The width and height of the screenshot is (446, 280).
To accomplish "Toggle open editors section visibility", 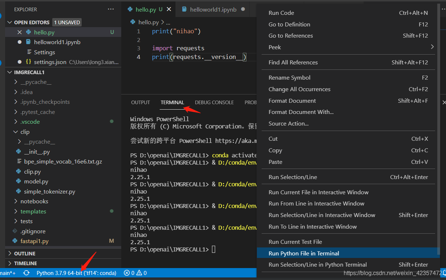I will tap(9, 22).
